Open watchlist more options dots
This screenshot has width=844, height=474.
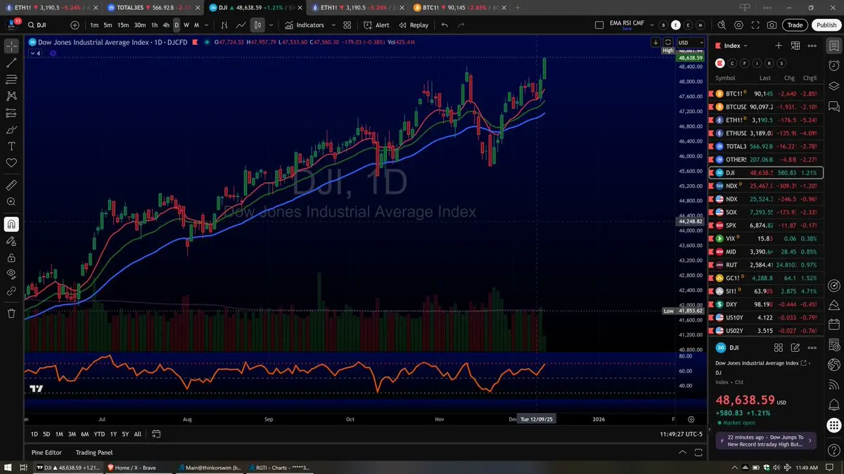[812, 46]
